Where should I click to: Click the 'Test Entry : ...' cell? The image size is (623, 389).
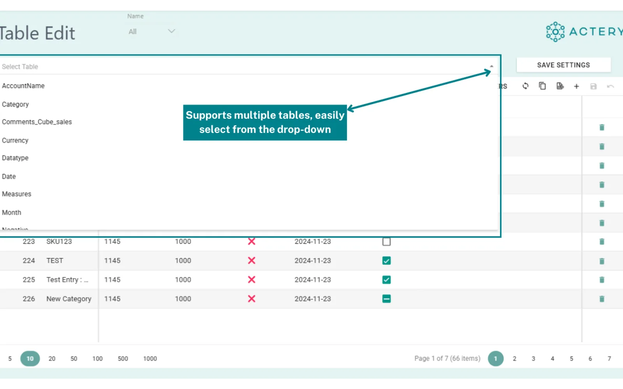(x=67, y=280)
